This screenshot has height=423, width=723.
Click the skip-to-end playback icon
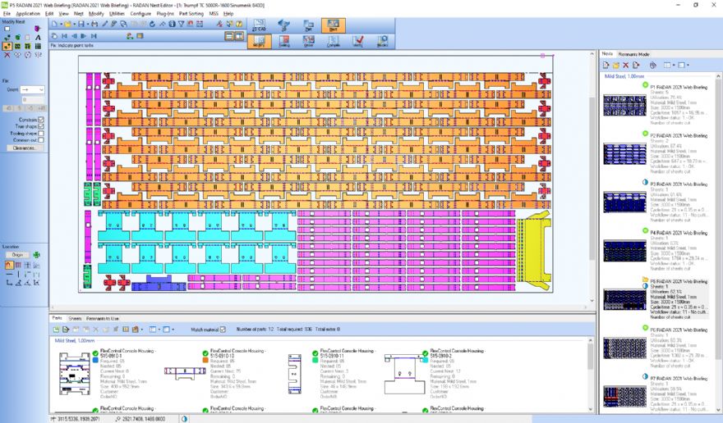pos(94,36)
